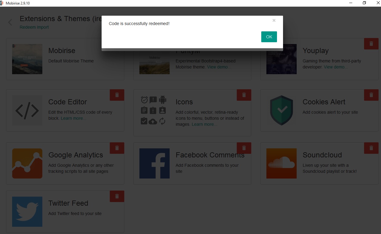Click the Soundcloud cloud logo image
The width and height of the screenshot is (381, 234).
[281, 163]
